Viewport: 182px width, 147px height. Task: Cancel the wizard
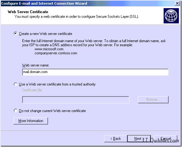(x=165, y=139)
